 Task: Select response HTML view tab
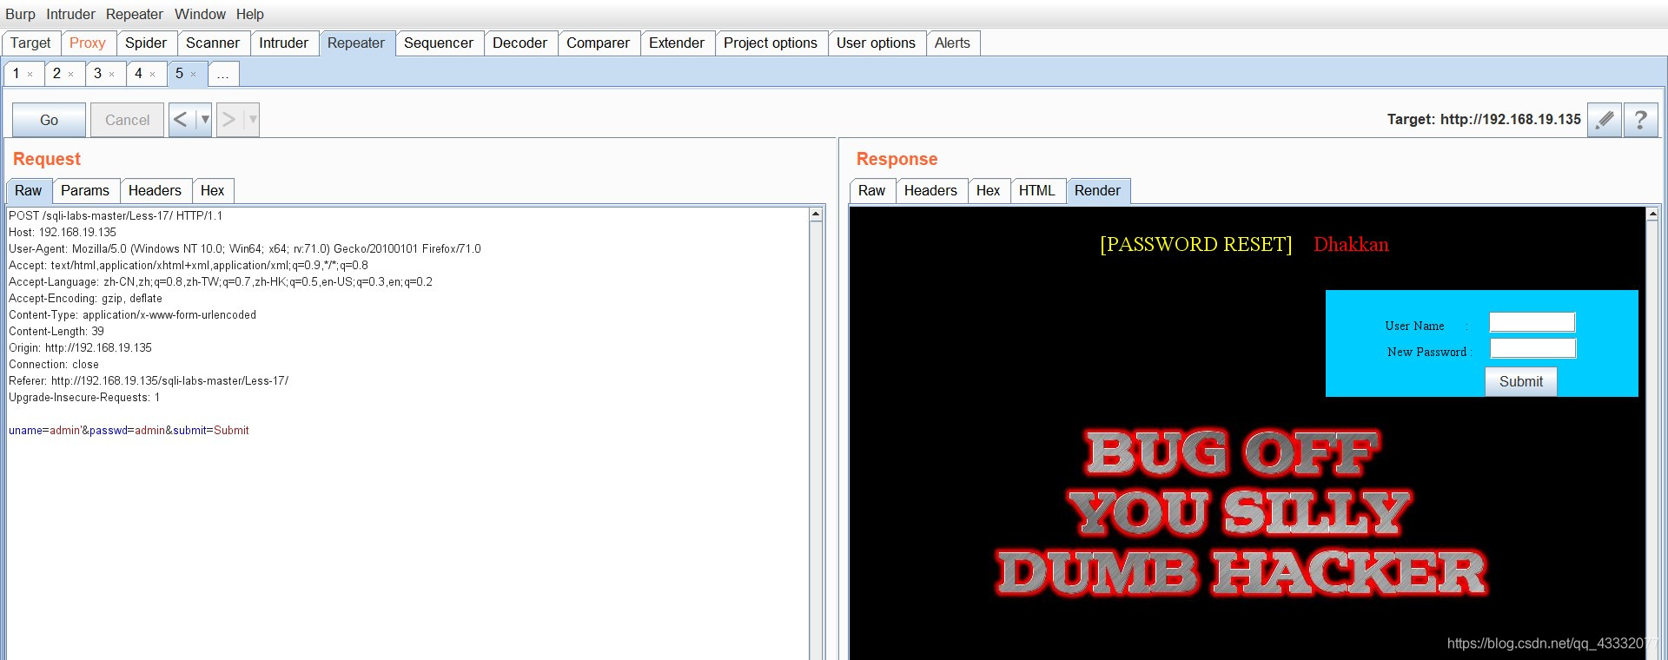tap(1037, 191)
